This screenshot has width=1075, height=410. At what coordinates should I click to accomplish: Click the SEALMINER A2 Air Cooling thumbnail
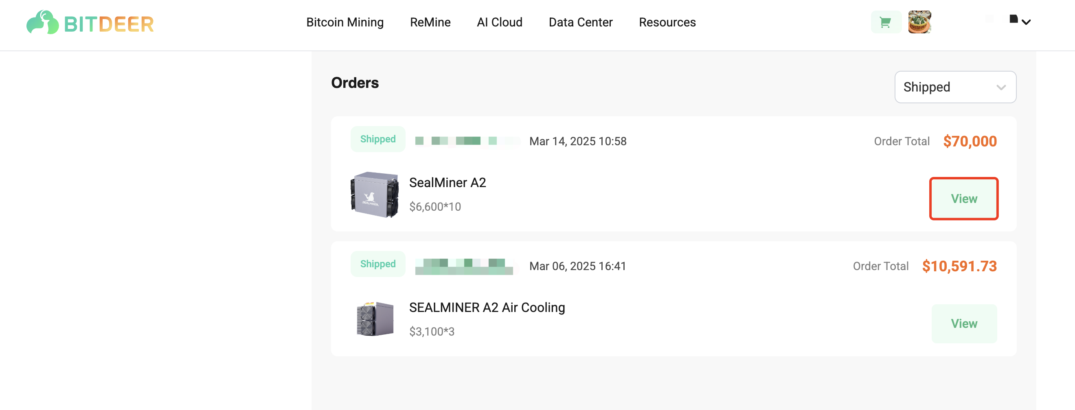[375, 319]
